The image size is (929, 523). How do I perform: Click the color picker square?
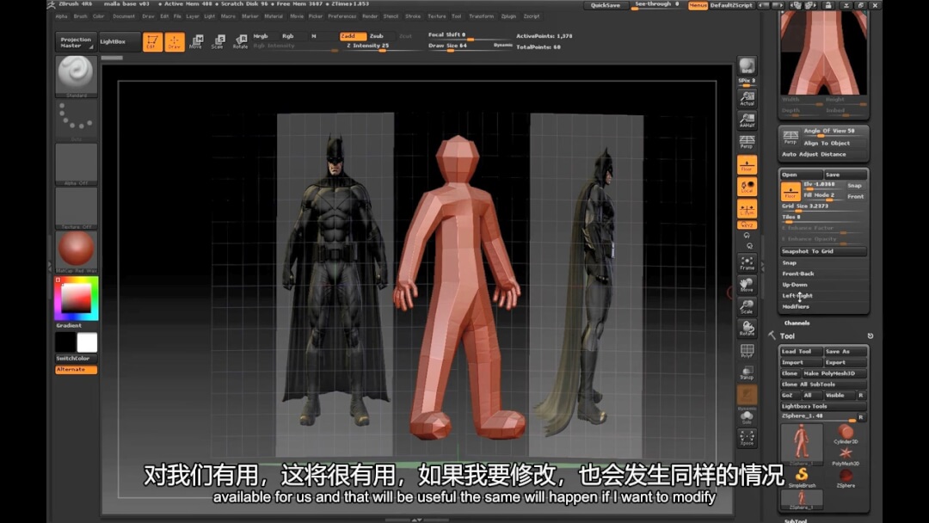coord(77,298)
